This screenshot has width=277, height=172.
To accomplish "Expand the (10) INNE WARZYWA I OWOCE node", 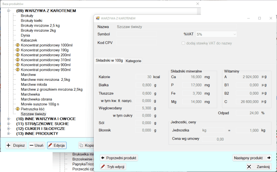I will 9,119.
